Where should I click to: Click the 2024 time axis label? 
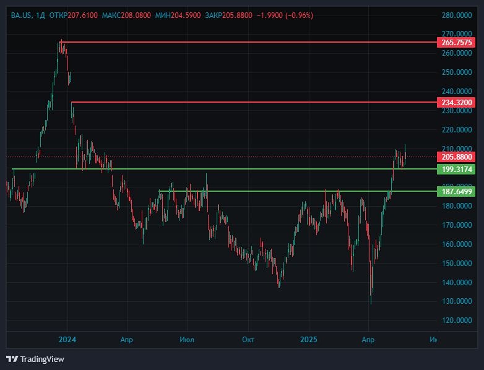pos(67,340)
